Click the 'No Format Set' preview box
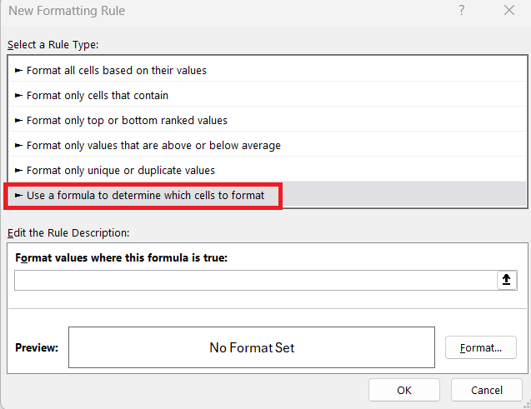531x409 pixels. click(x=252, y=347)
